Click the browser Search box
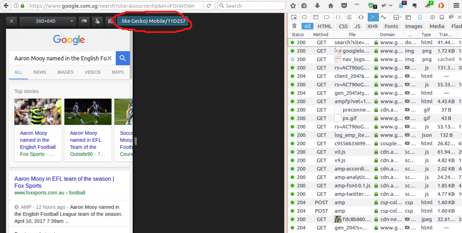 (x=251, y=5)
